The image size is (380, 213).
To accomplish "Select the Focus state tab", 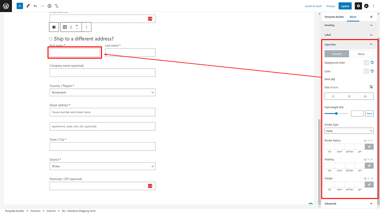I will [361, 54].
